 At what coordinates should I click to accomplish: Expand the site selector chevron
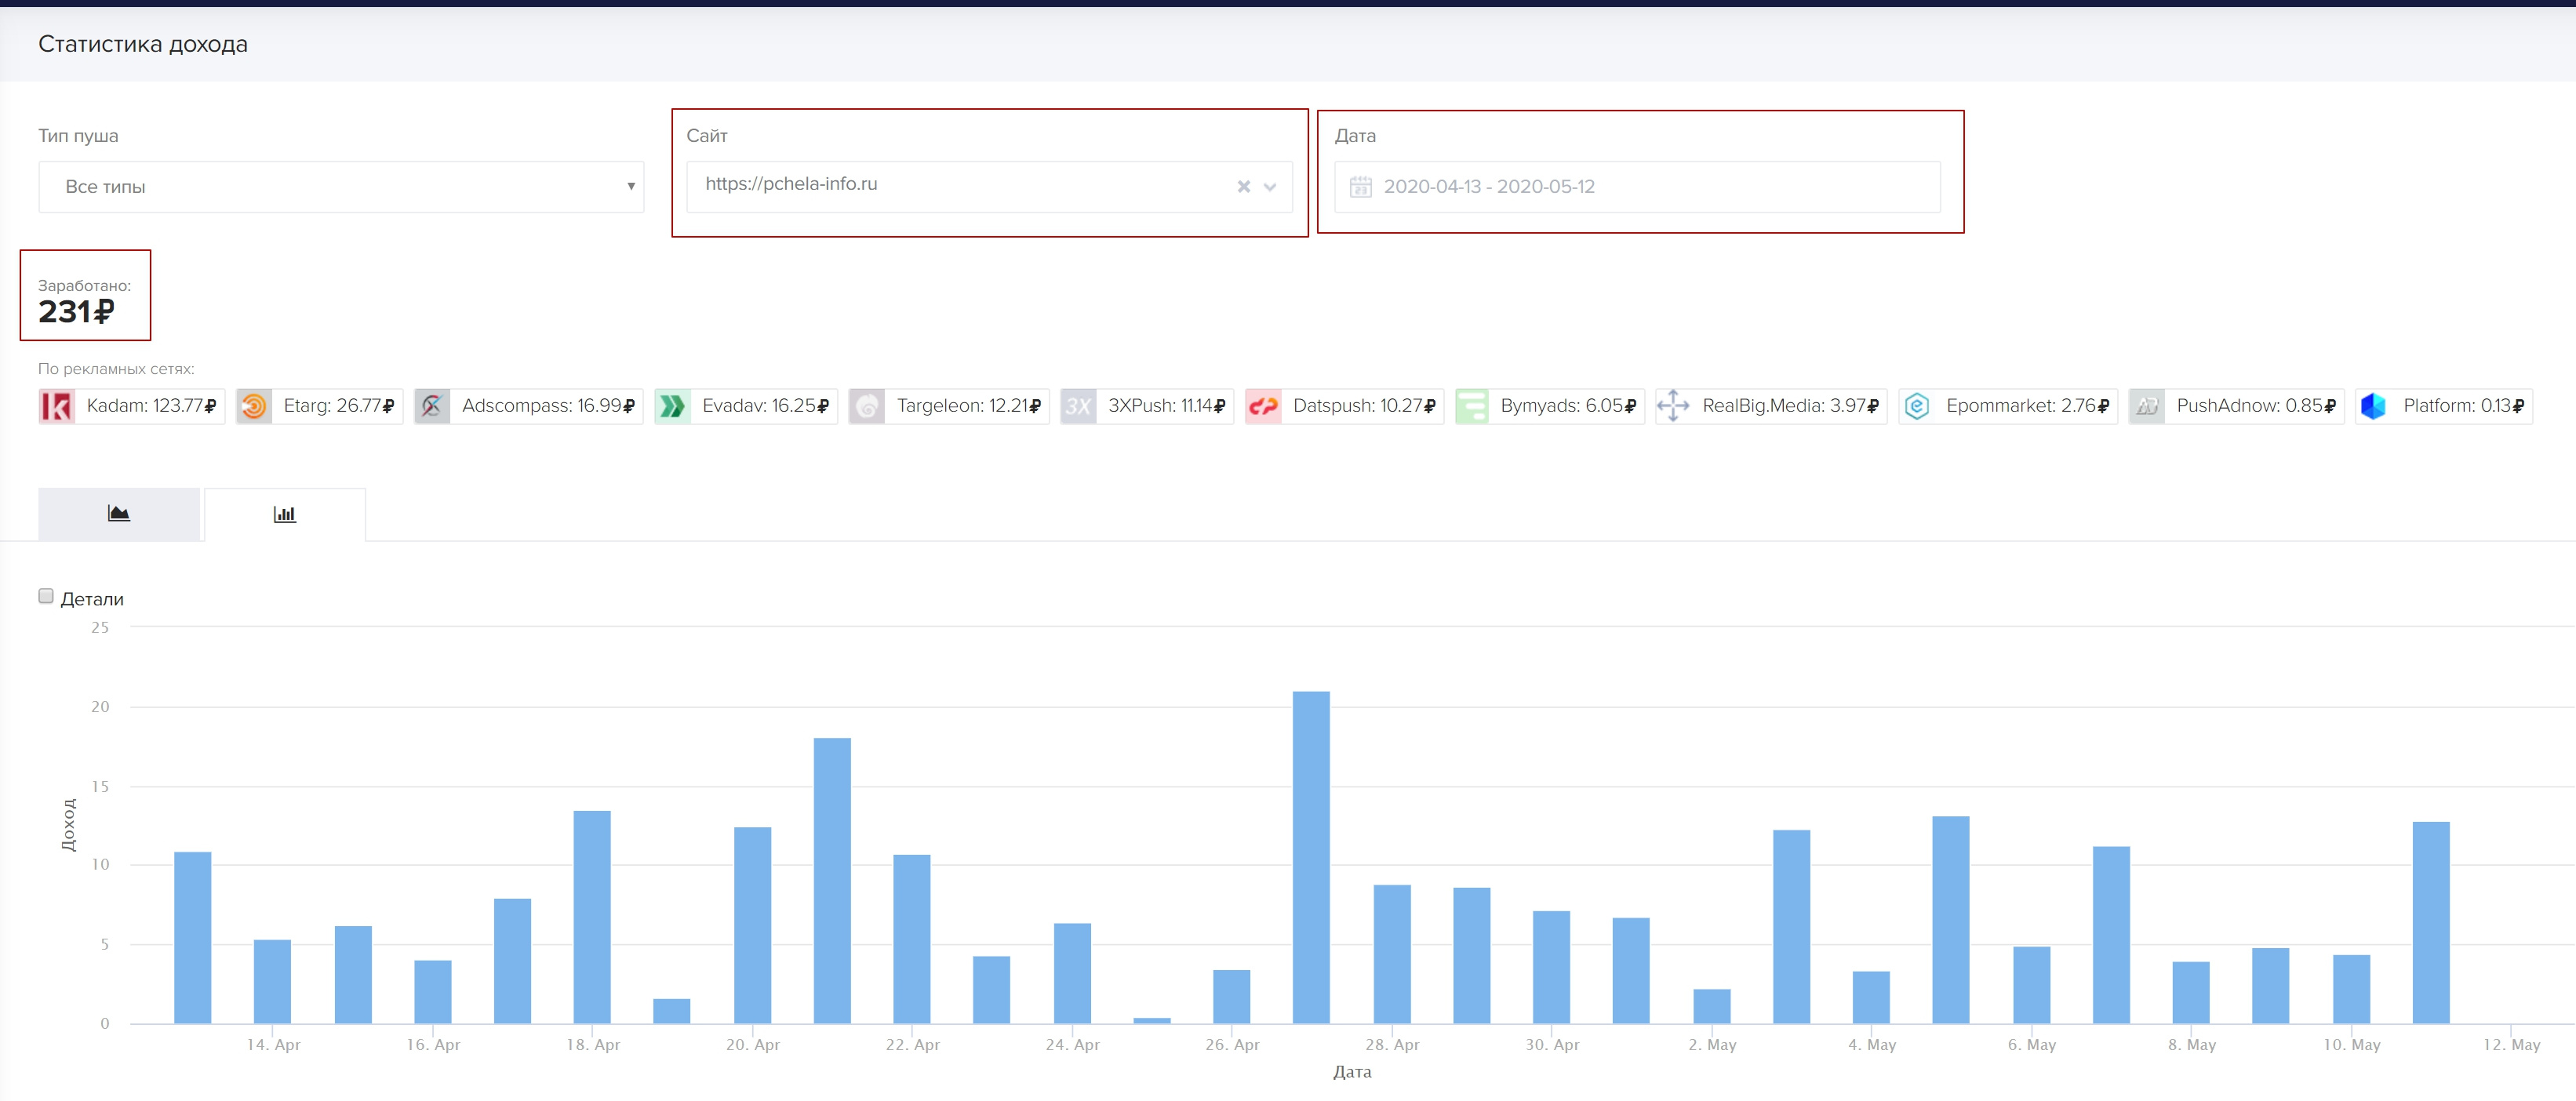[x=1270, y=187]
